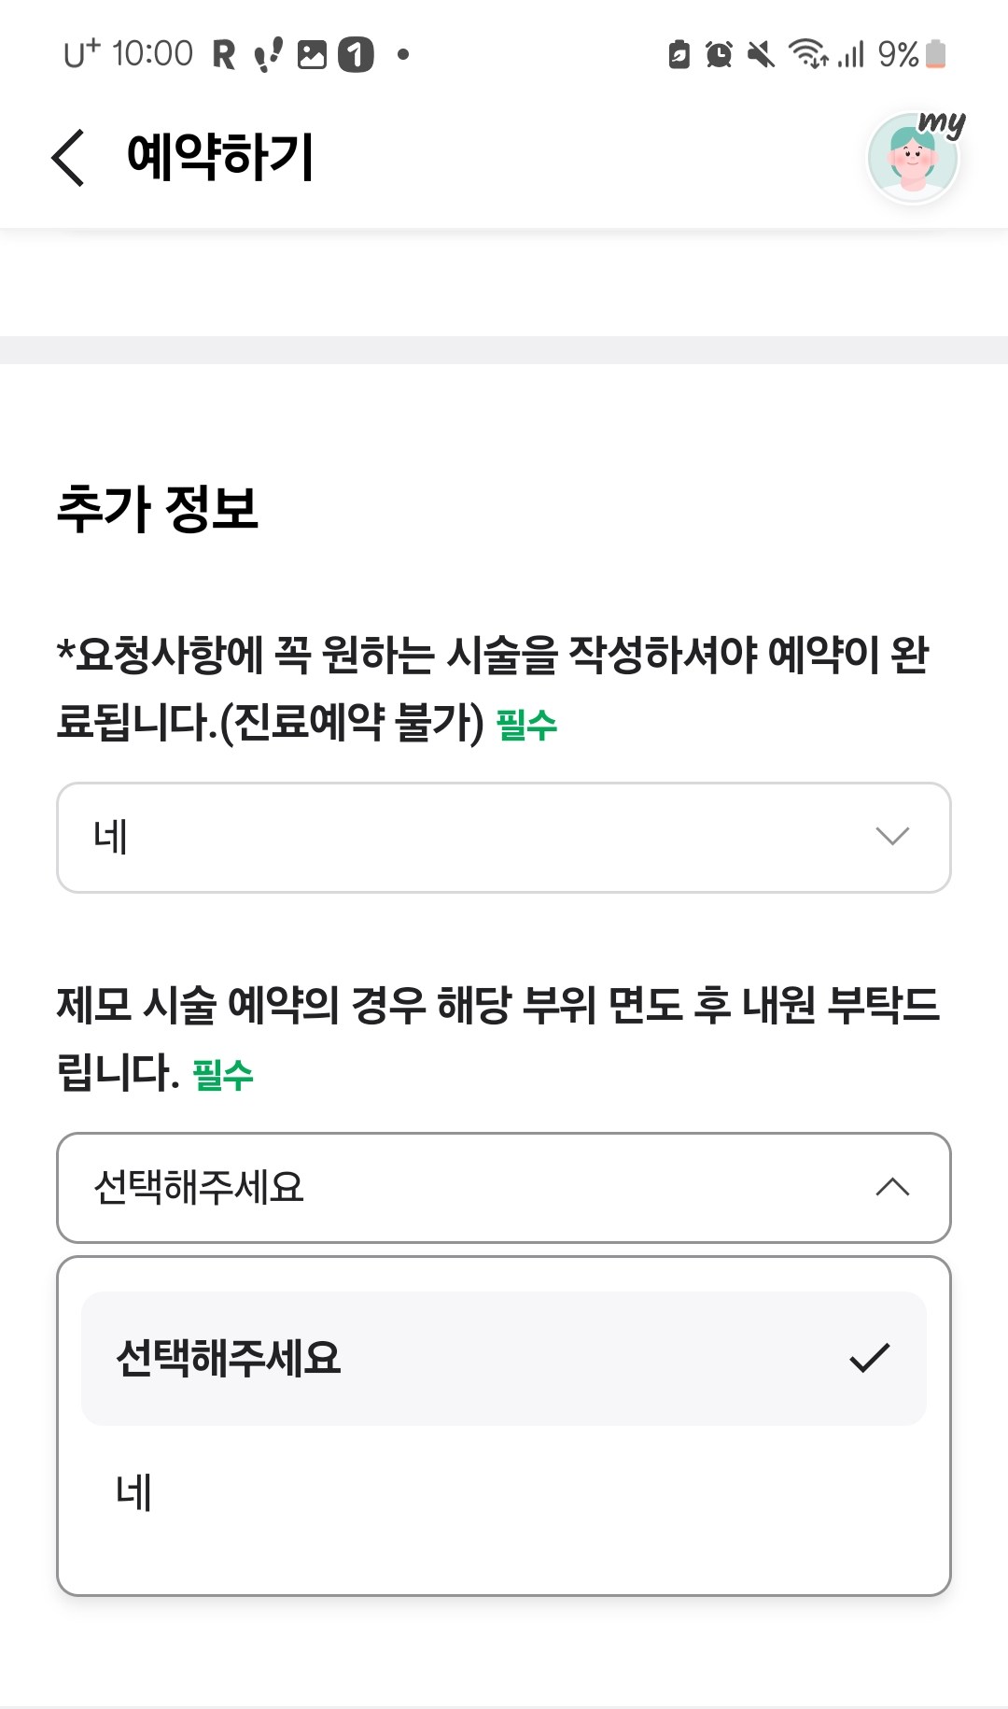Tap the 추가 정보 section heading
1008x1709 pixels.
[x=158, y=509]
